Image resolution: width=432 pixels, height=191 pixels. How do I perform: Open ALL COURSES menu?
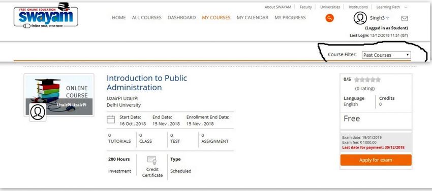pos(146,18)
